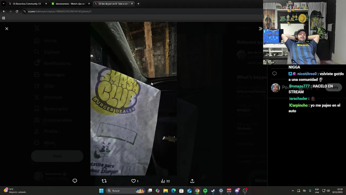The image size is (346, 195).
Task: Reload the current page
Action: (x=17, y=11)
